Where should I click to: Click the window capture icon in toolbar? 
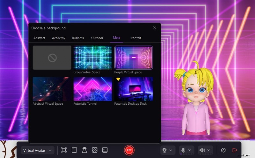tap(74, 150)
